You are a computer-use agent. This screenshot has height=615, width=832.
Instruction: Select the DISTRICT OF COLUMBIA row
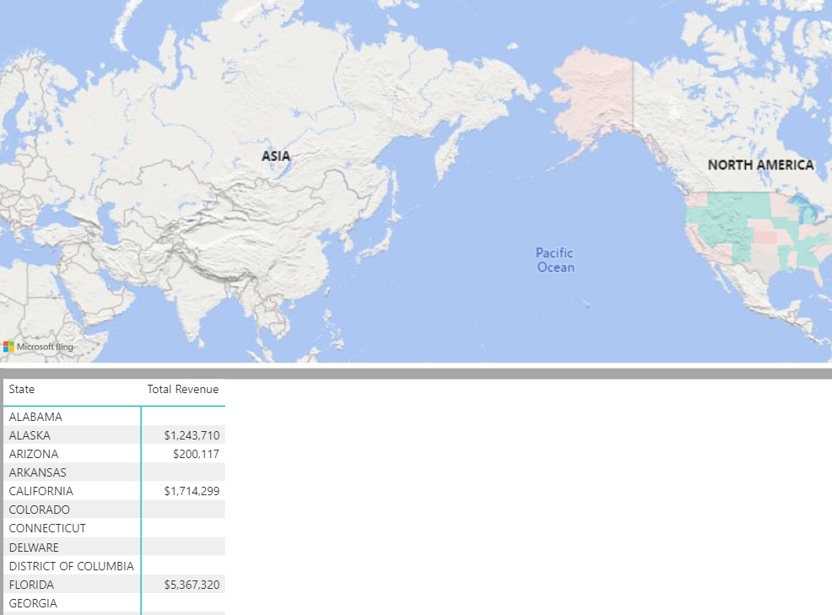pyautogui.click(x=114, y=566)
